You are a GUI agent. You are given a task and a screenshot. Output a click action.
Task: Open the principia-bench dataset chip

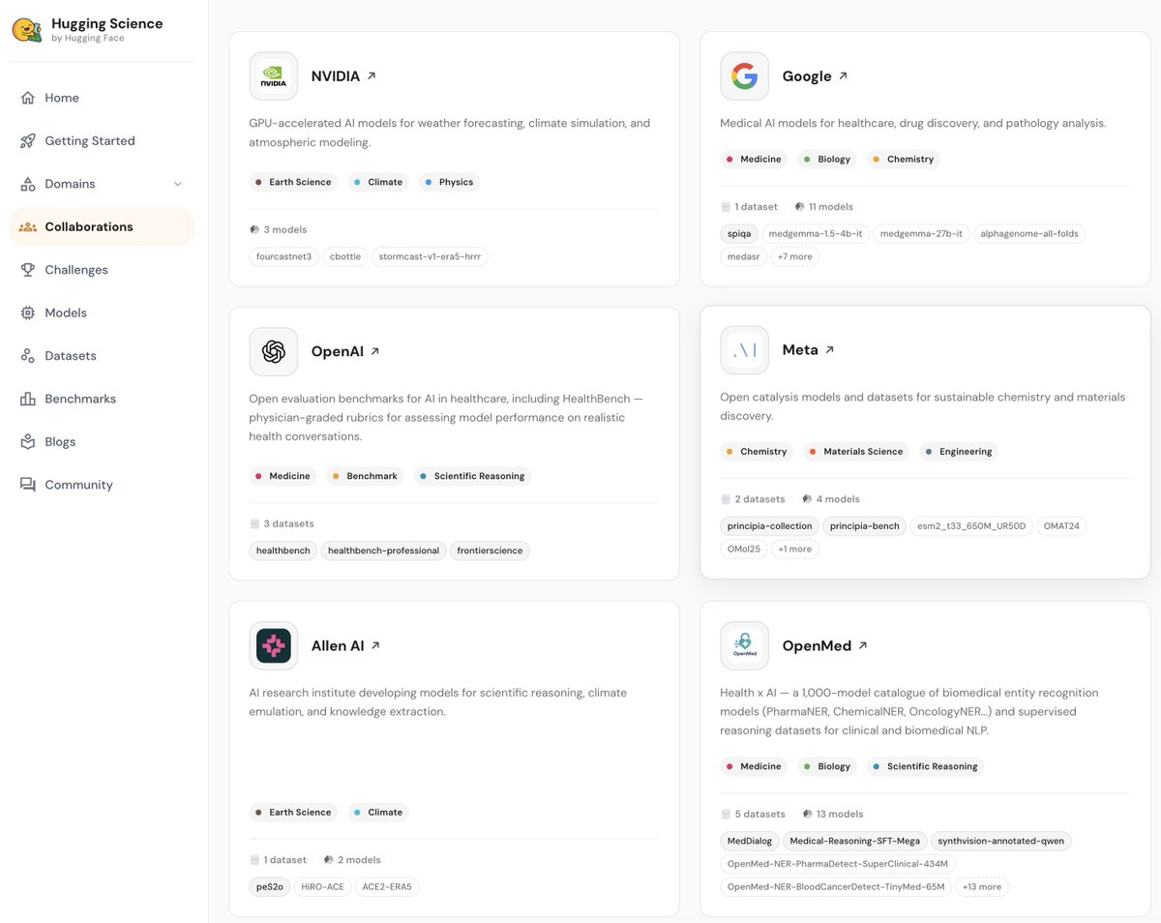click(865, 525)
